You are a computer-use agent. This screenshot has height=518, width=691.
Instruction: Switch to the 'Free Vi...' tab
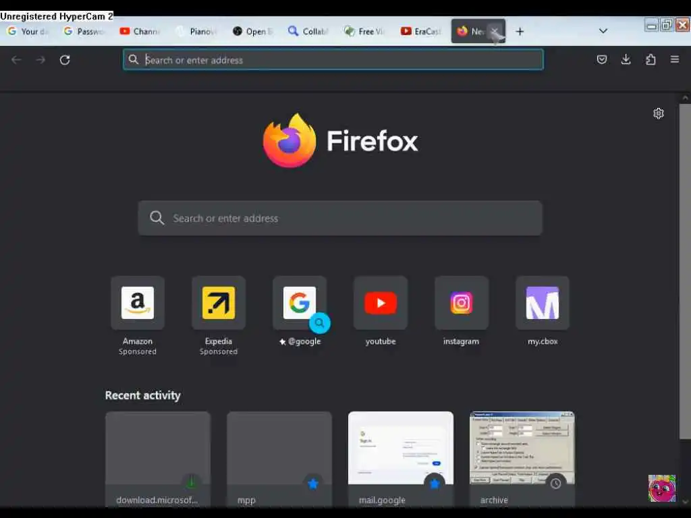366,31
